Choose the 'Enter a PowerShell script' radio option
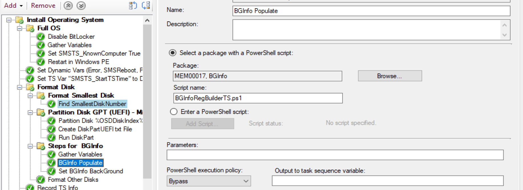 point(174,112)
